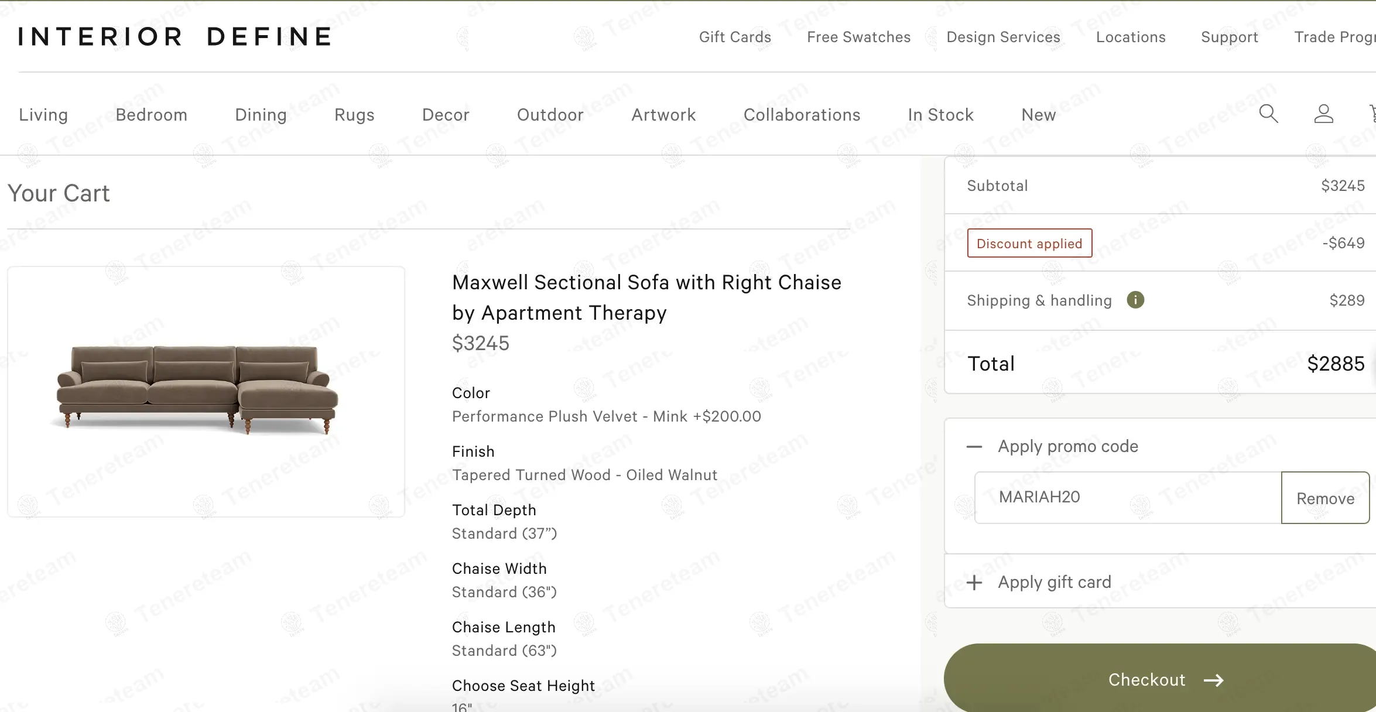Open the Gift Cards link

point(735,37)
